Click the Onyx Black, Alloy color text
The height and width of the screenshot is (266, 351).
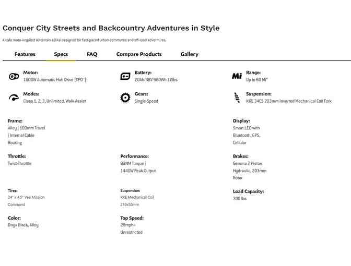pyautogui.click(x=24, y=225)
